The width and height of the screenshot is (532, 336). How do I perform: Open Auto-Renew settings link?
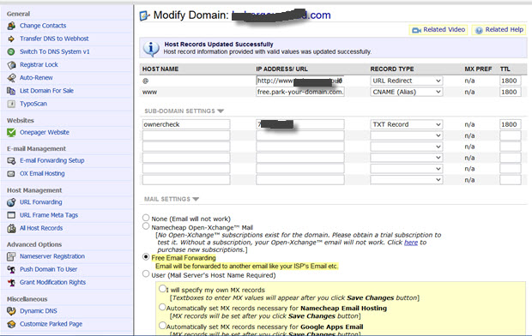pos(36,78)
